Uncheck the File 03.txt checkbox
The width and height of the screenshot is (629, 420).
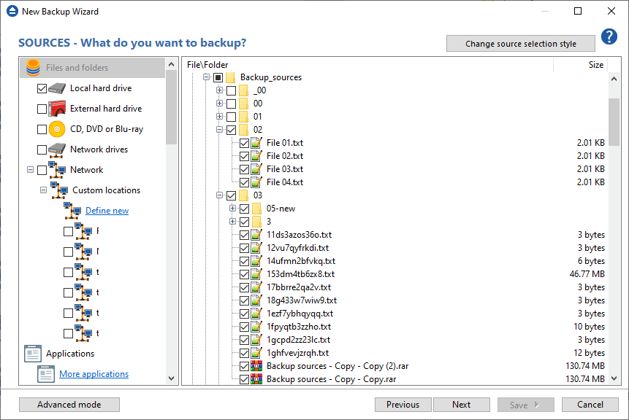[x=244, y=169]
